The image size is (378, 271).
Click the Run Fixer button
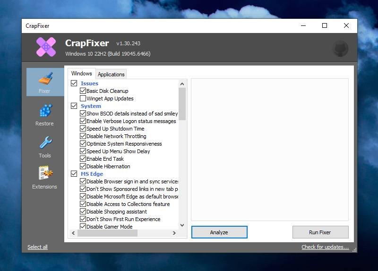[320, 232]
